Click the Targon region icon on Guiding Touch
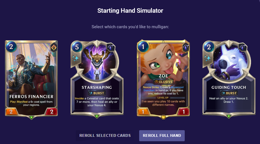Image resolution: width=260 pixels, height=144 pixels. tap(242, 48)
